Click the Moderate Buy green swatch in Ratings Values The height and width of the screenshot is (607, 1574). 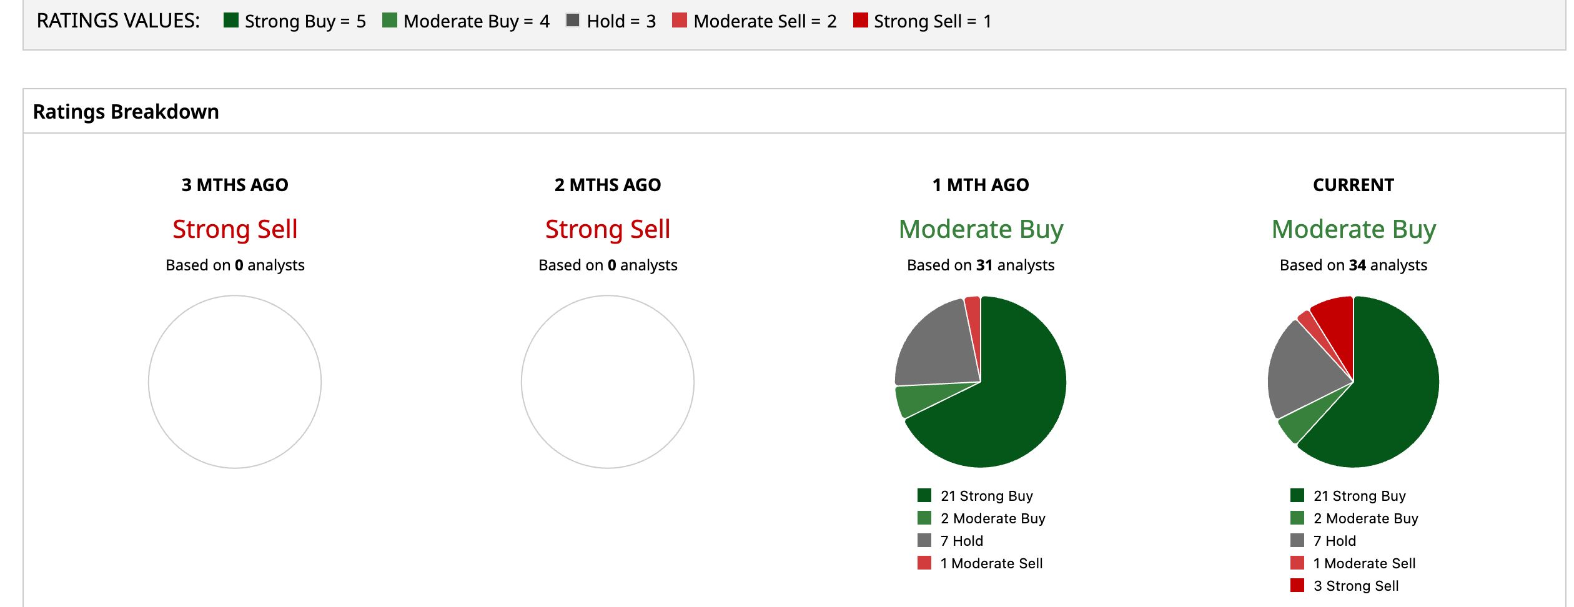pyautogui.click(x=390, y=20)
